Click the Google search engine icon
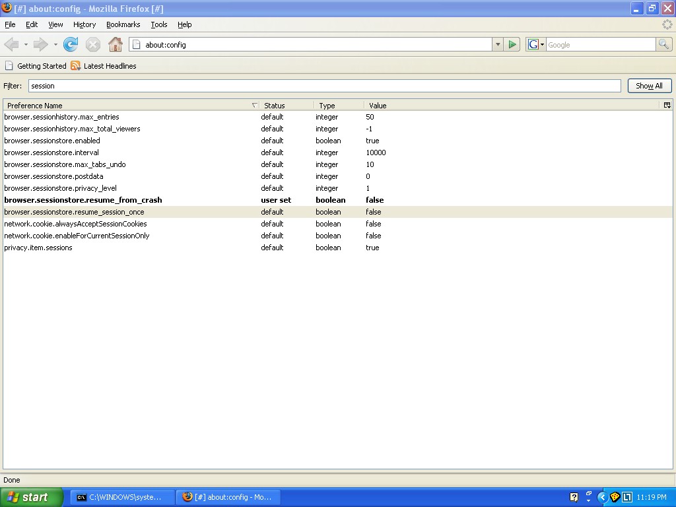Viewport: 676px width, 507px height. click(x=533, y=44)
